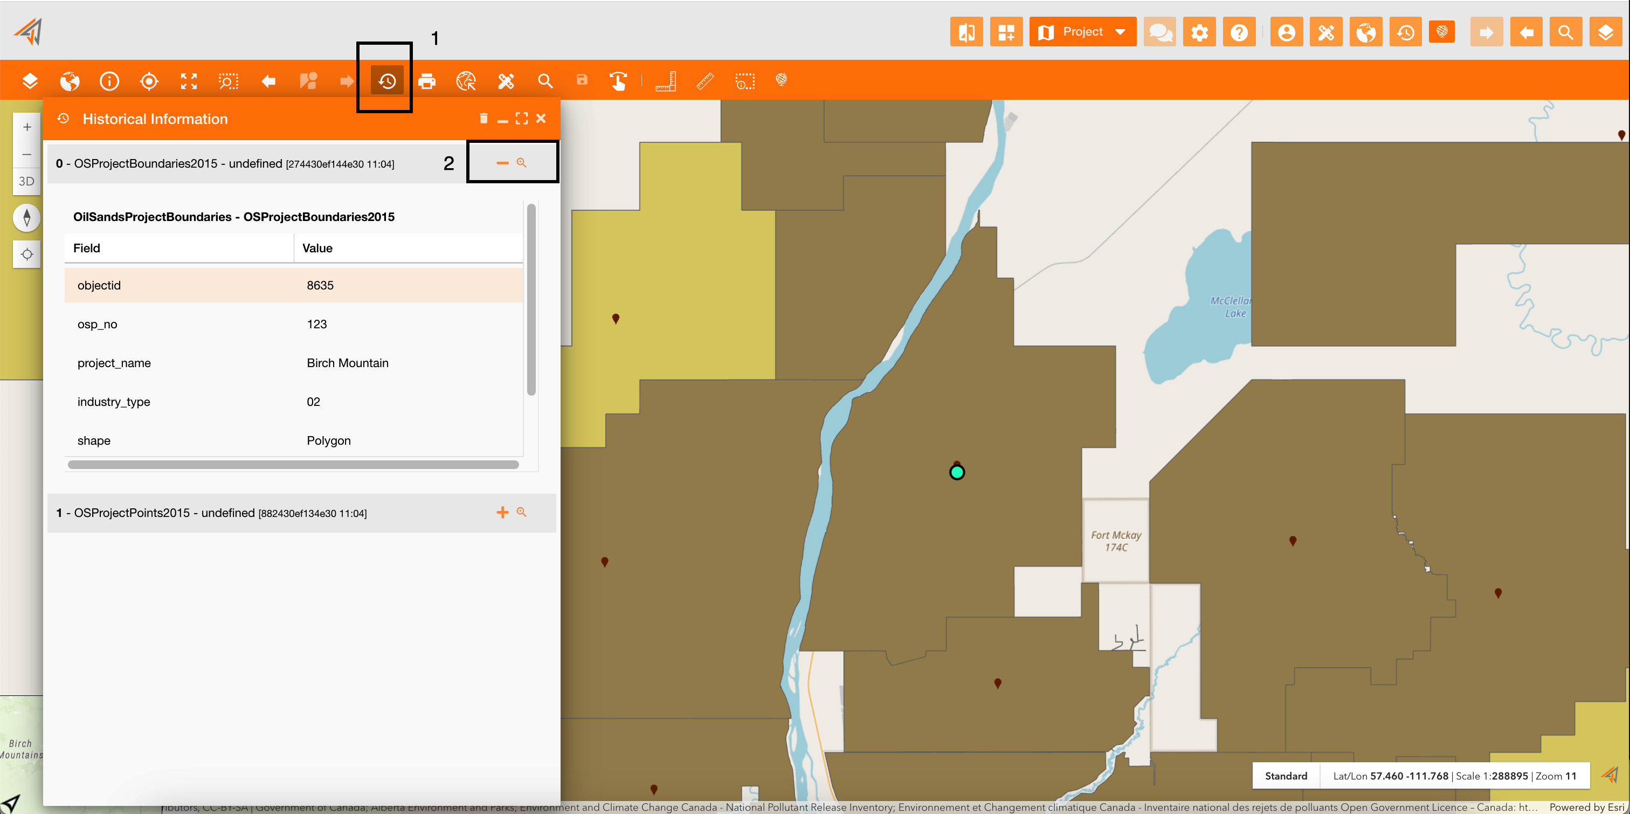
Task: Zoom in with the map plus button
Action: coord(26,127)
